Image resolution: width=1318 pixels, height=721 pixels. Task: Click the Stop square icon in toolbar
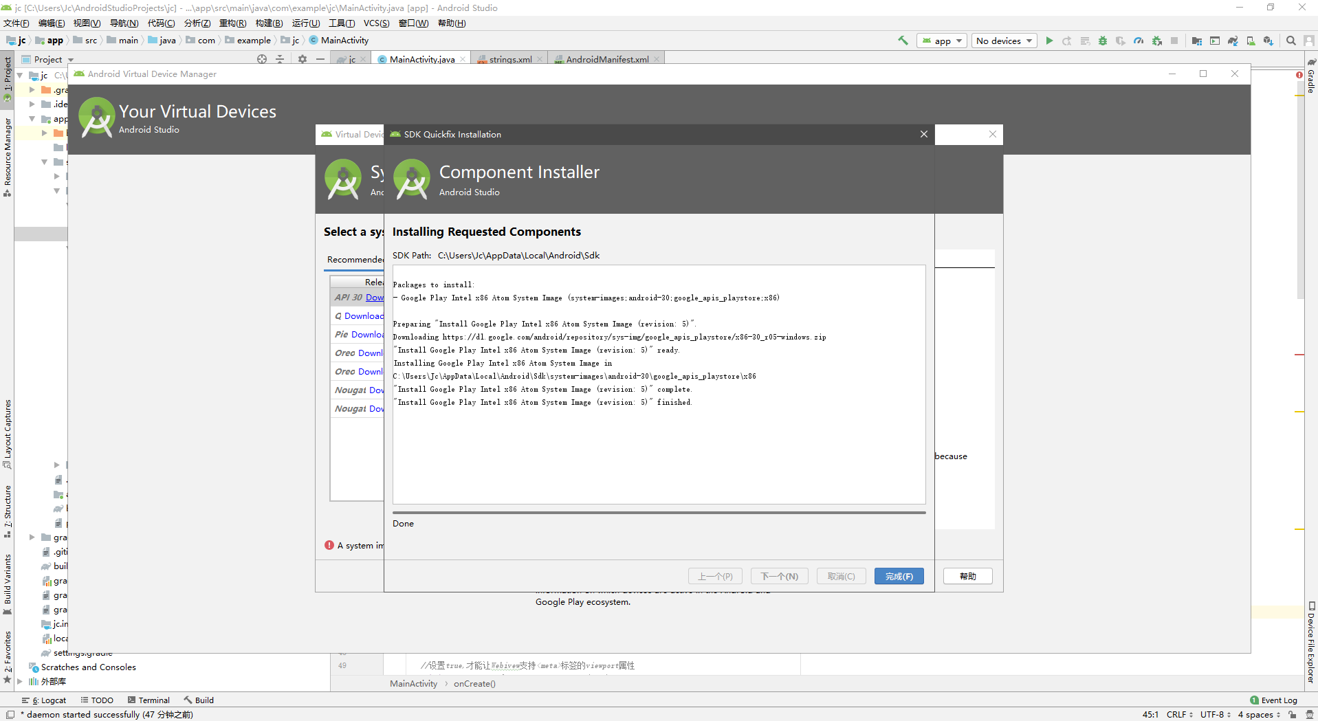coord(1174,41)
